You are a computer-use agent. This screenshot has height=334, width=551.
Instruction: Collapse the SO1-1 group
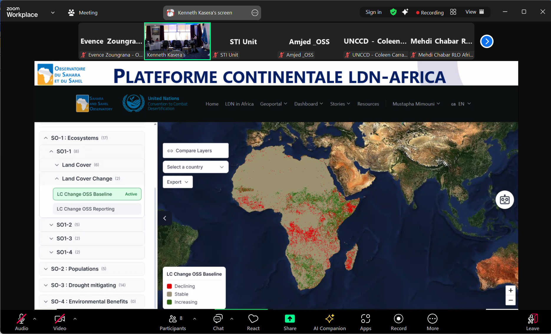click(x=92, y=151)
